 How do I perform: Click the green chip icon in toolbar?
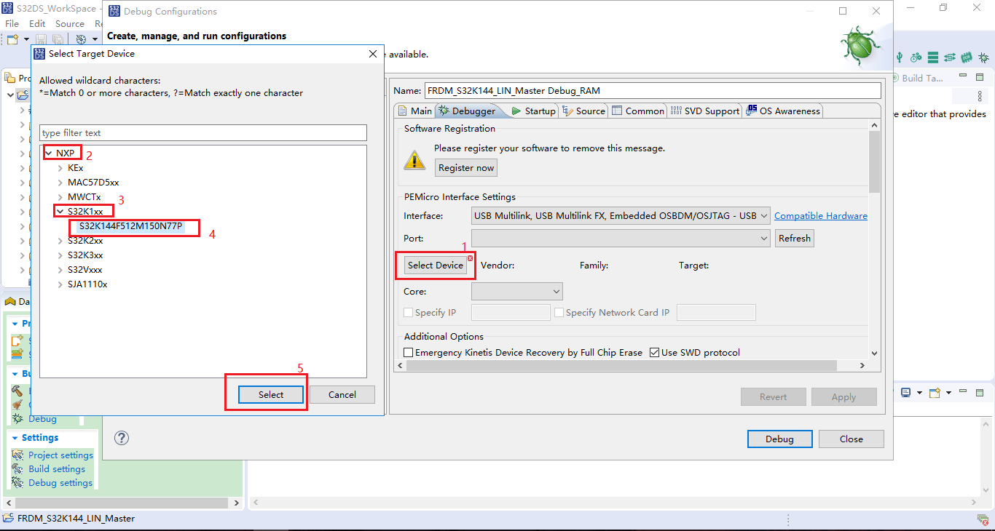point(967,57)
